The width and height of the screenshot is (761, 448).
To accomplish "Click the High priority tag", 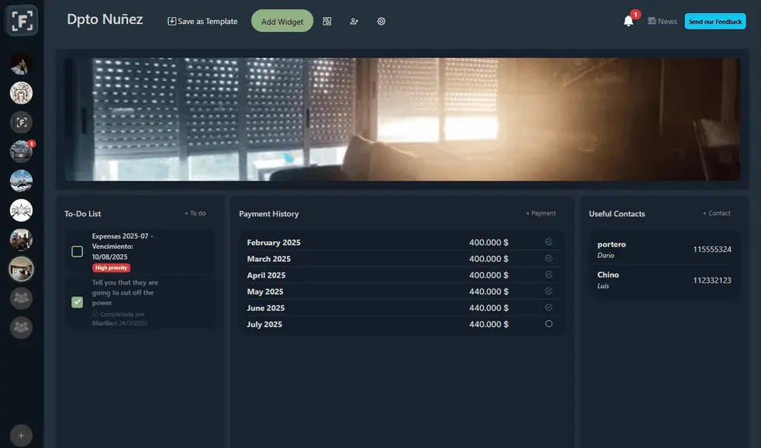I will pyautogui.click(x=111, y=267).
